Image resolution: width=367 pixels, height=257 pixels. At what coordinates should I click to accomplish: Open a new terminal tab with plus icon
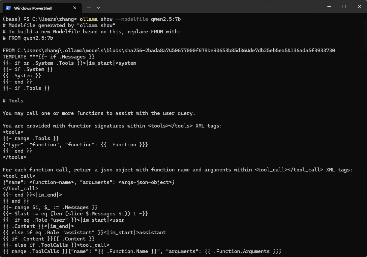[x=89, y=8]
